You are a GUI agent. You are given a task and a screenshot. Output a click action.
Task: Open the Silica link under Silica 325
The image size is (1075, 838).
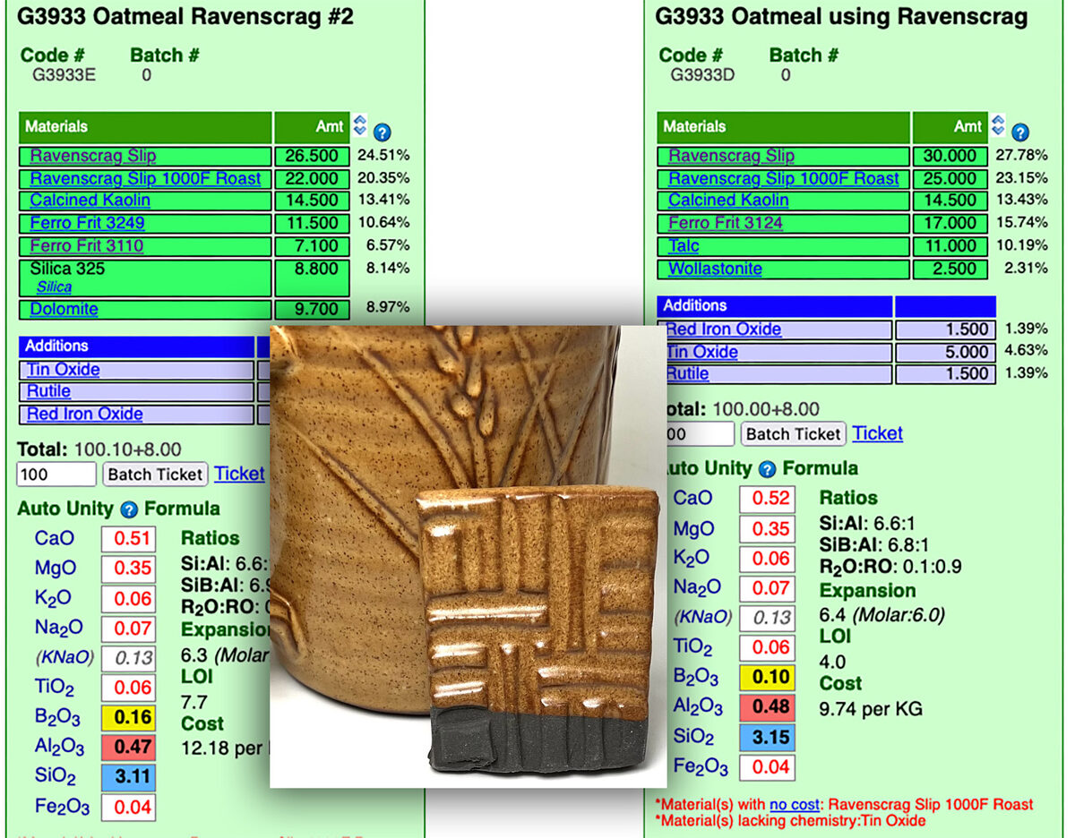(54, 287)
